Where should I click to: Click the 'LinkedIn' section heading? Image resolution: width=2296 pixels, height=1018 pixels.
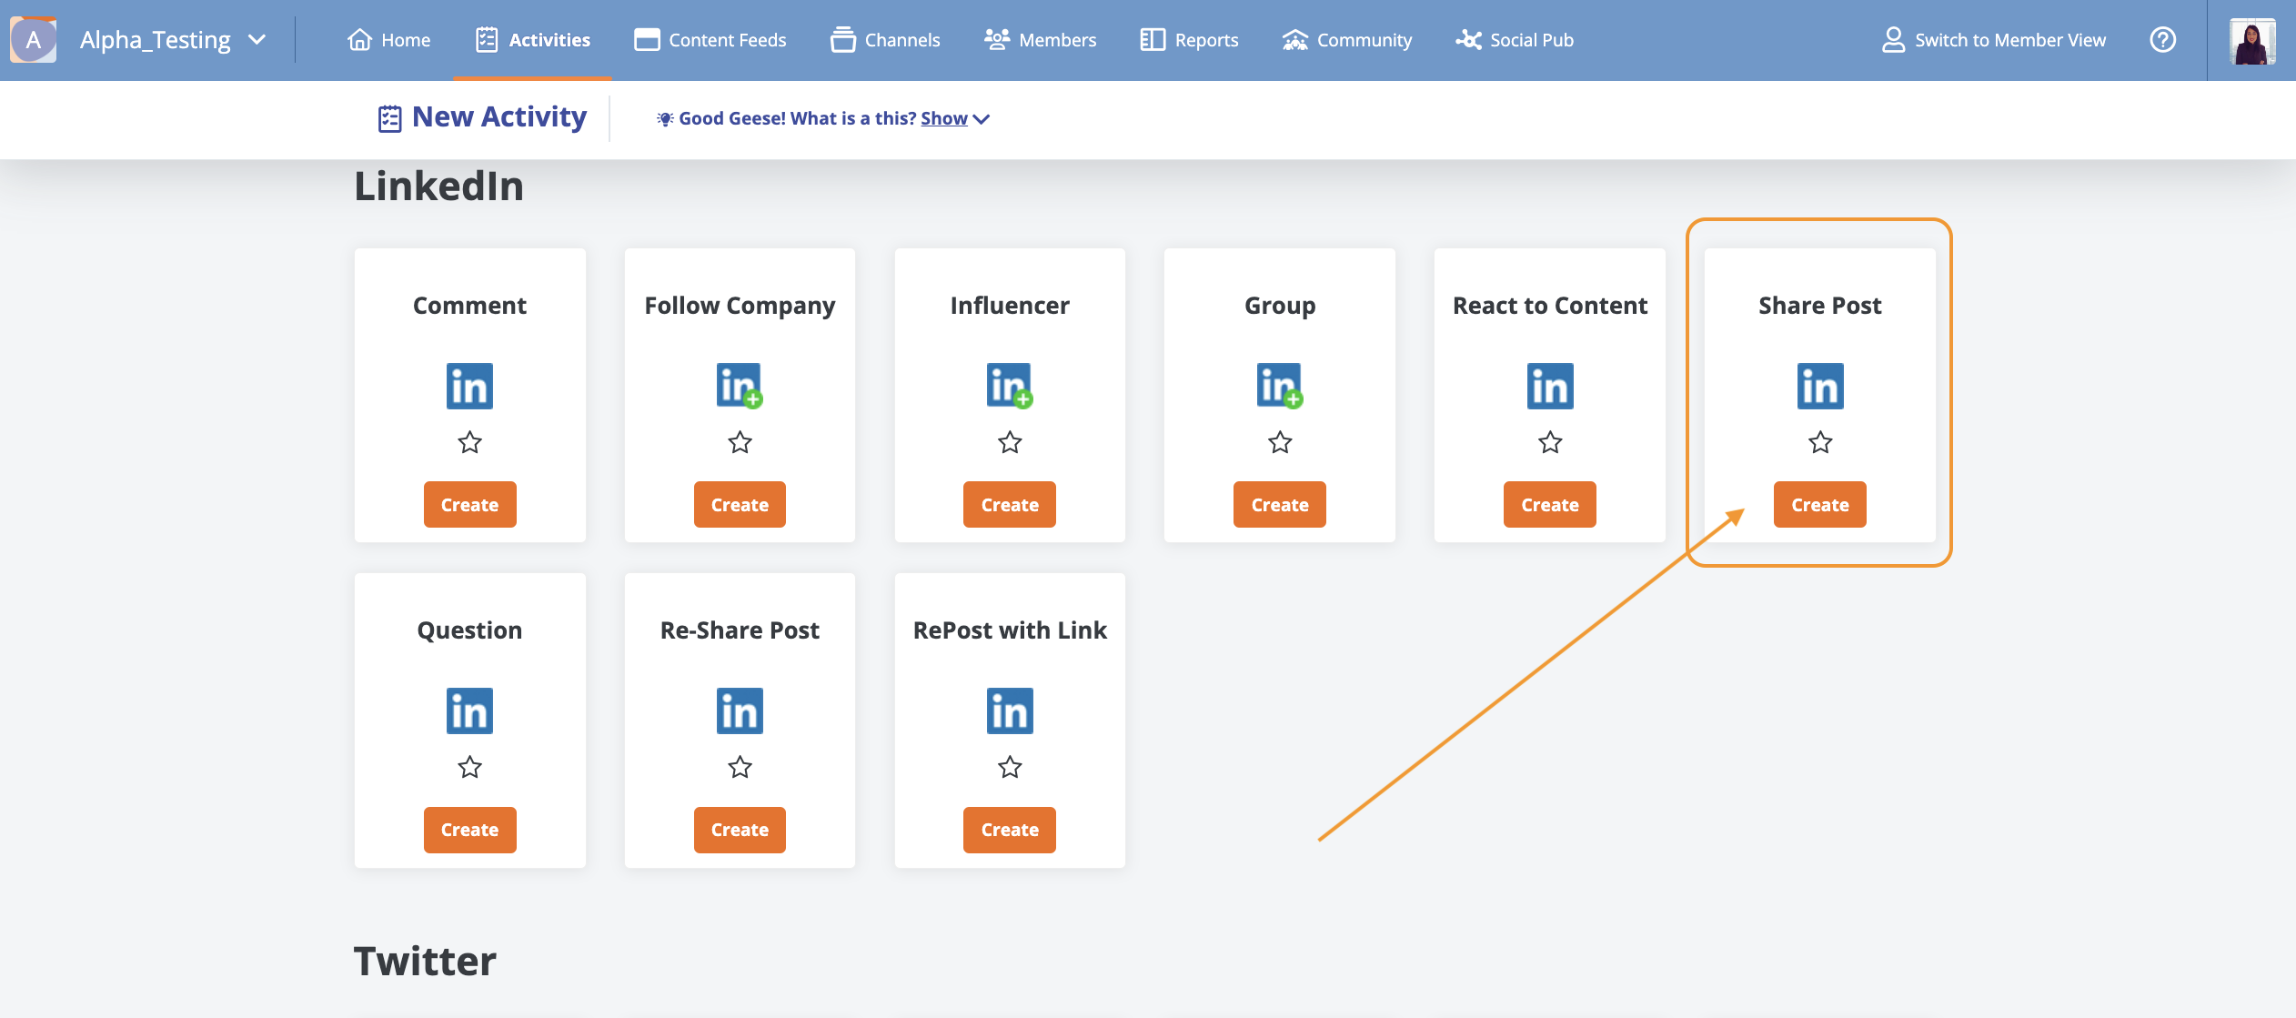coord(438,186)
